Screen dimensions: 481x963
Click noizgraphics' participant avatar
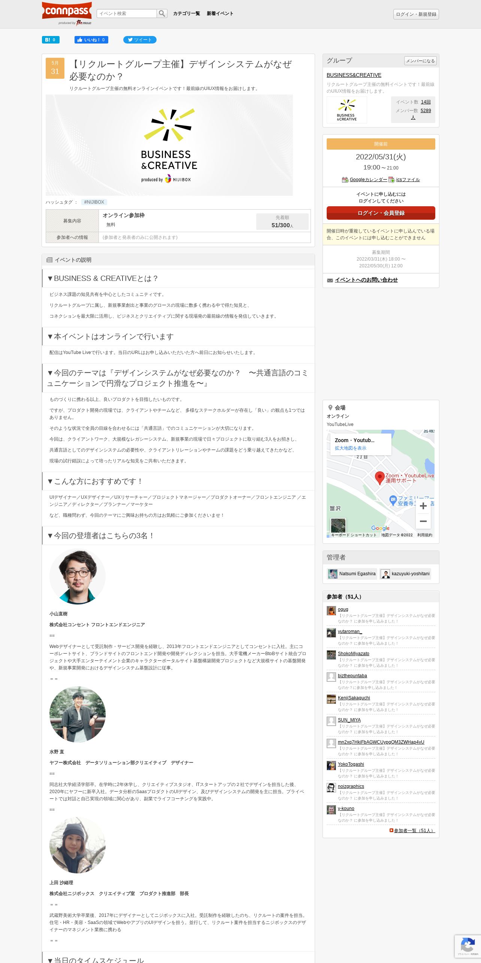point(331,788)
